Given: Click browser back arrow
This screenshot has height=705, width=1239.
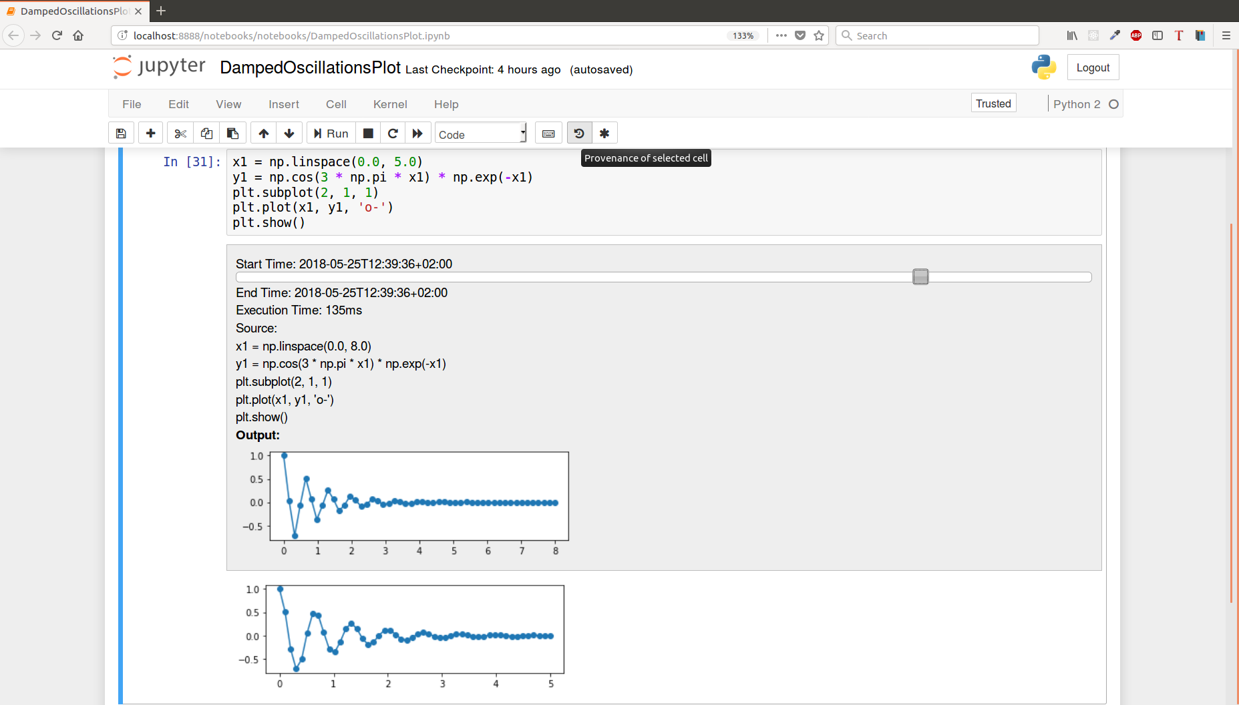Looking at the screenshot, I should (x=13, y=35).
